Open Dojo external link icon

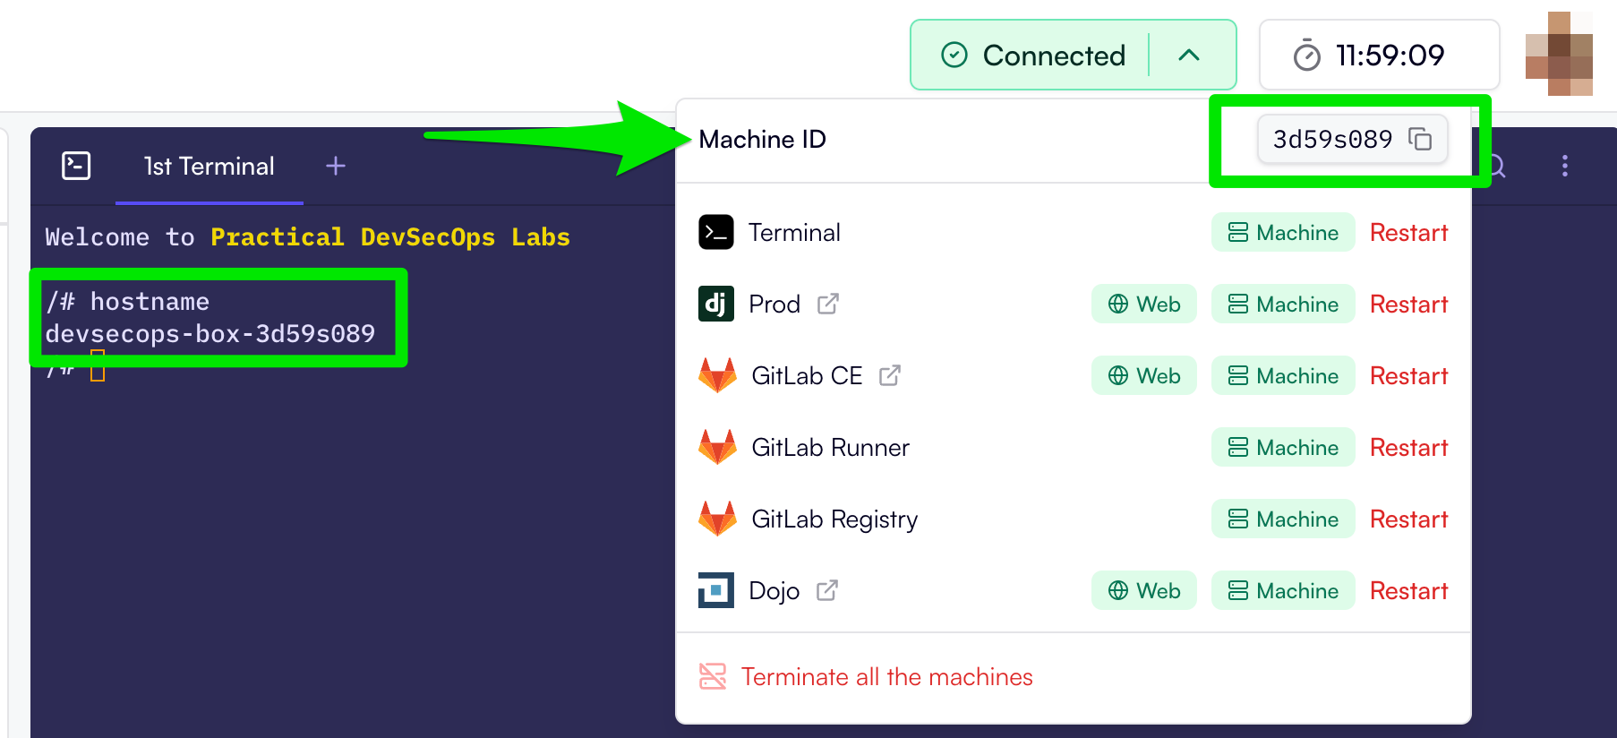click(x=827, y=591)
